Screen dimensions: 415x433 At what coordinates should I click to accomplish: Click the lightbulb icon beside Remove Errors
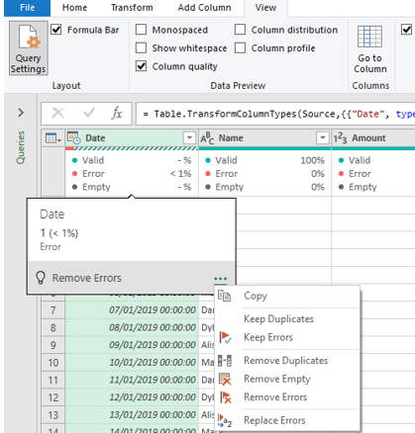point(41,278)
